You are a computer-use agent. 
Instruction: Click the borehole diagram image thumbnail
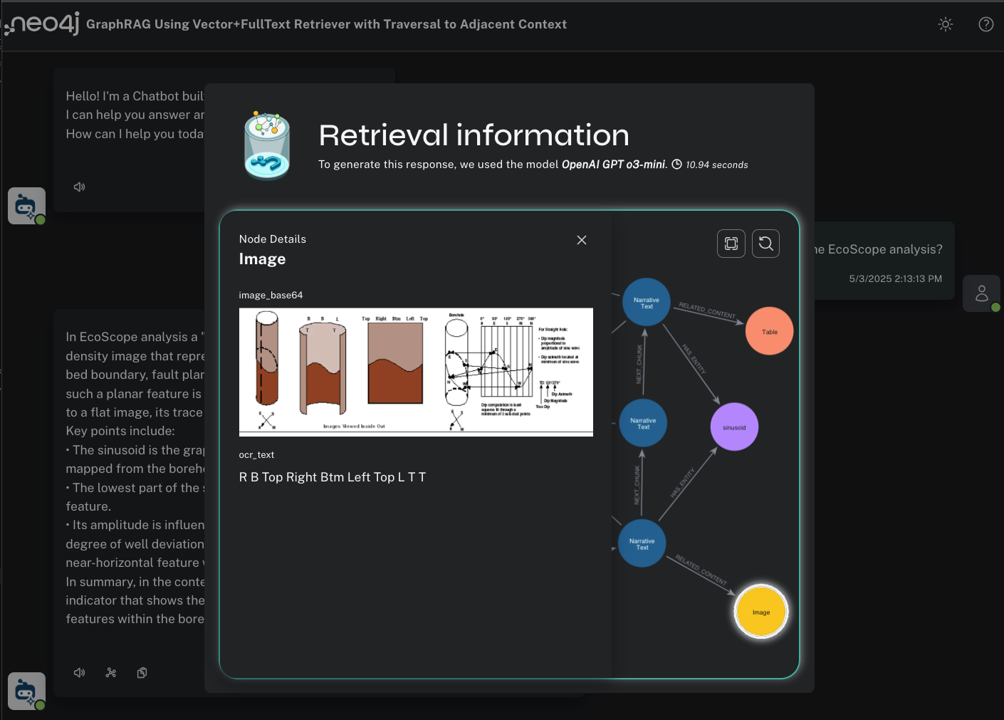tap(416, 372)
